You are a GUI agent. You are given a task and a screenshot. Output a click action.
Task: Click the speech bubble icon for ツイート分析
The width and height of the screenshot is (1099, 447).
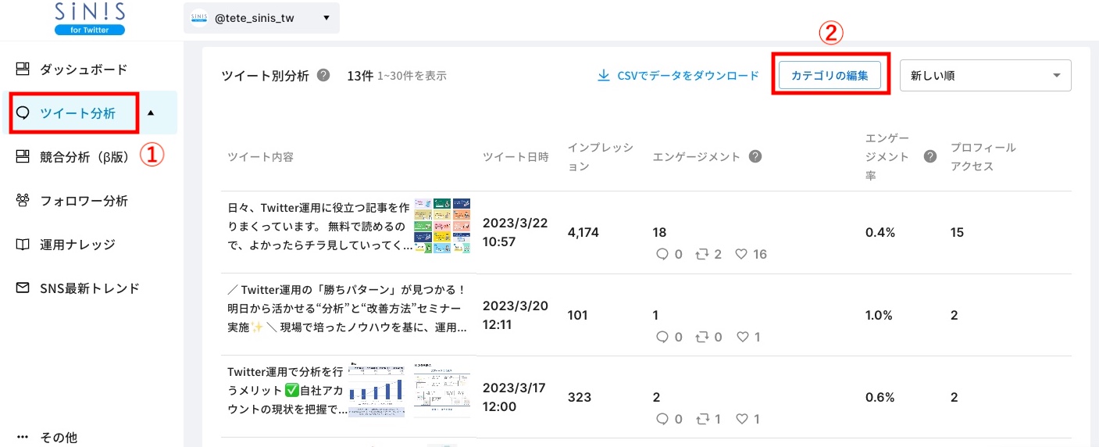click(x=23, y=113)
